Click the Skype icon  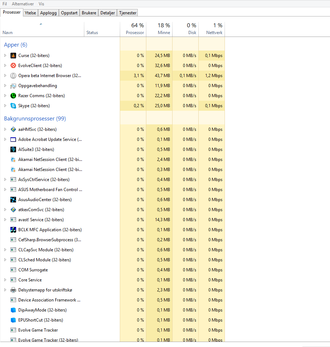coord(13,106)
